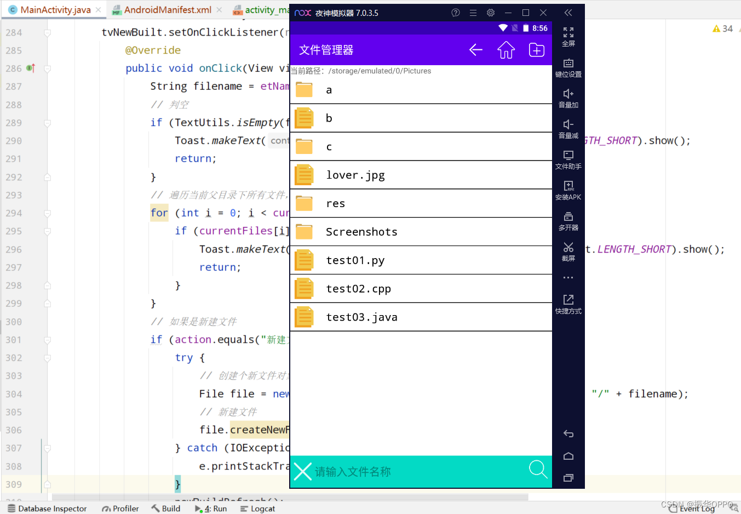Open the res folder
The width and height of the screenshot is (741, 514).
421,204
